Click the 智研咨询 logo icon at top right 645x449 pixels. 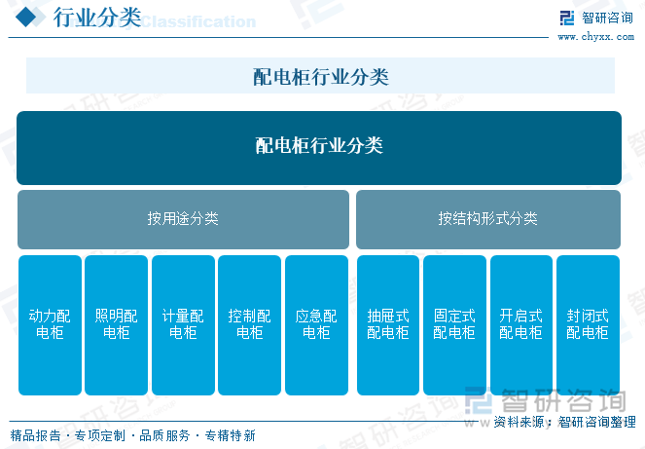(567, 18)
